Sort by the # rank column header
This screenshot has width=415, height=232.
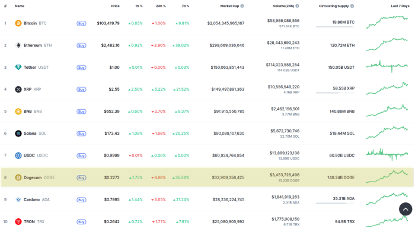[x=5, y=6]
